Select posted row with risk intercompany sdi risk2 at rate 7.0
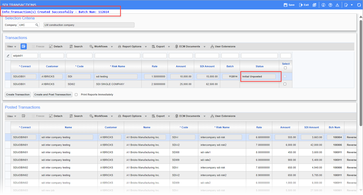 pos(181,145)
